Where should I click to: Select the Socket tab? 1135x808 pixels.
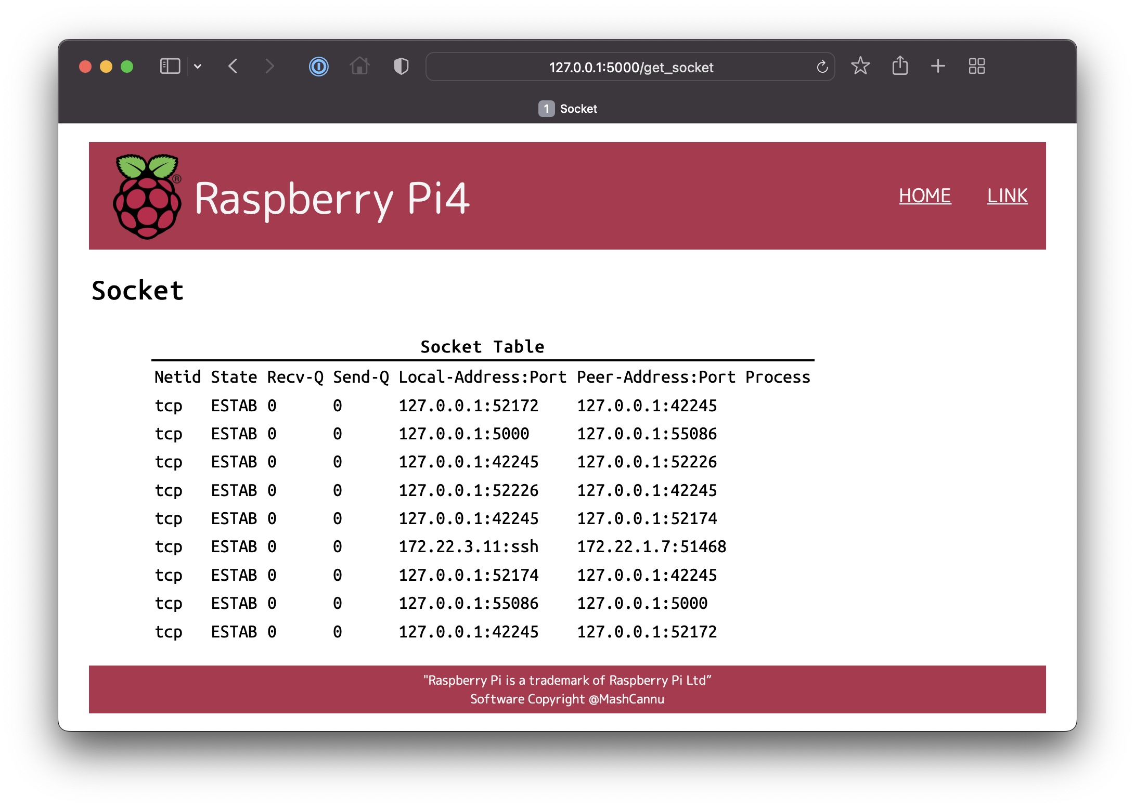[567, 109]
